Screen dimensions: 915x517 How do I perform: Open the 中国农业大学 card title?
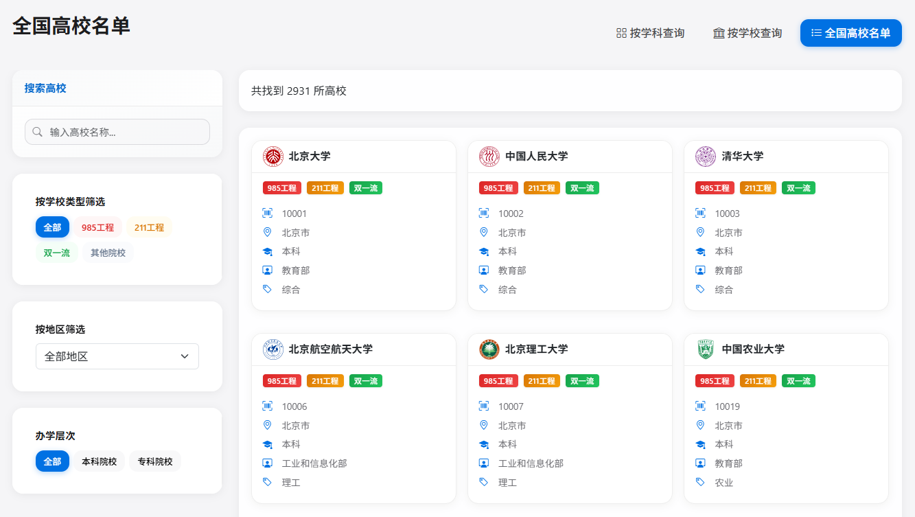click(753, 349)
